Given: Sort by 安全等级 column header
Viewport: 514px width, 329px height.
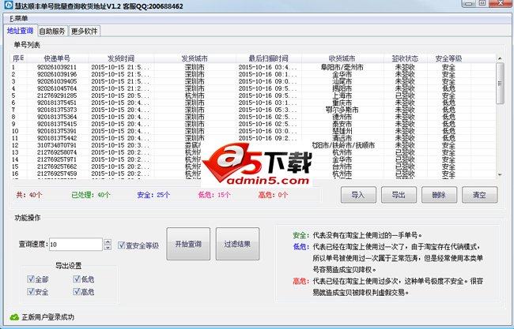Looking at the screenshot, I should pyautogui.click(x=449, y=58).
